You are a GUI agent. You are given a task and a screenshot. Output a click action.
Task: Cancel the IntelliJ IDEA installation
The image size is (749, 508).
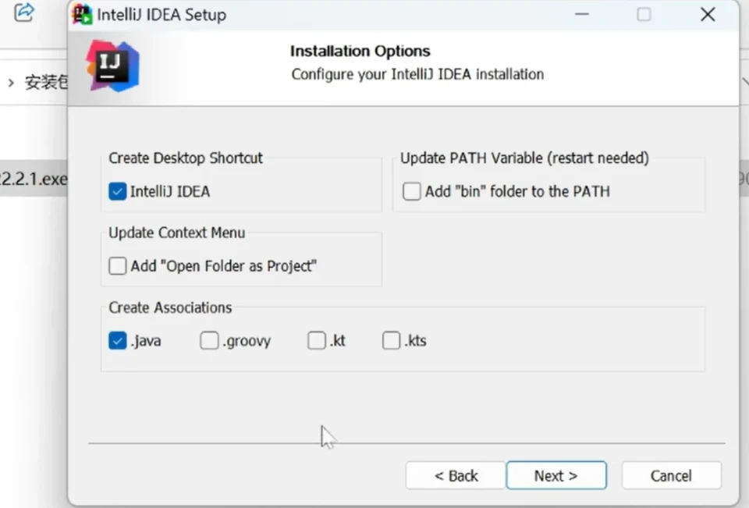click(x=671, y=476)
